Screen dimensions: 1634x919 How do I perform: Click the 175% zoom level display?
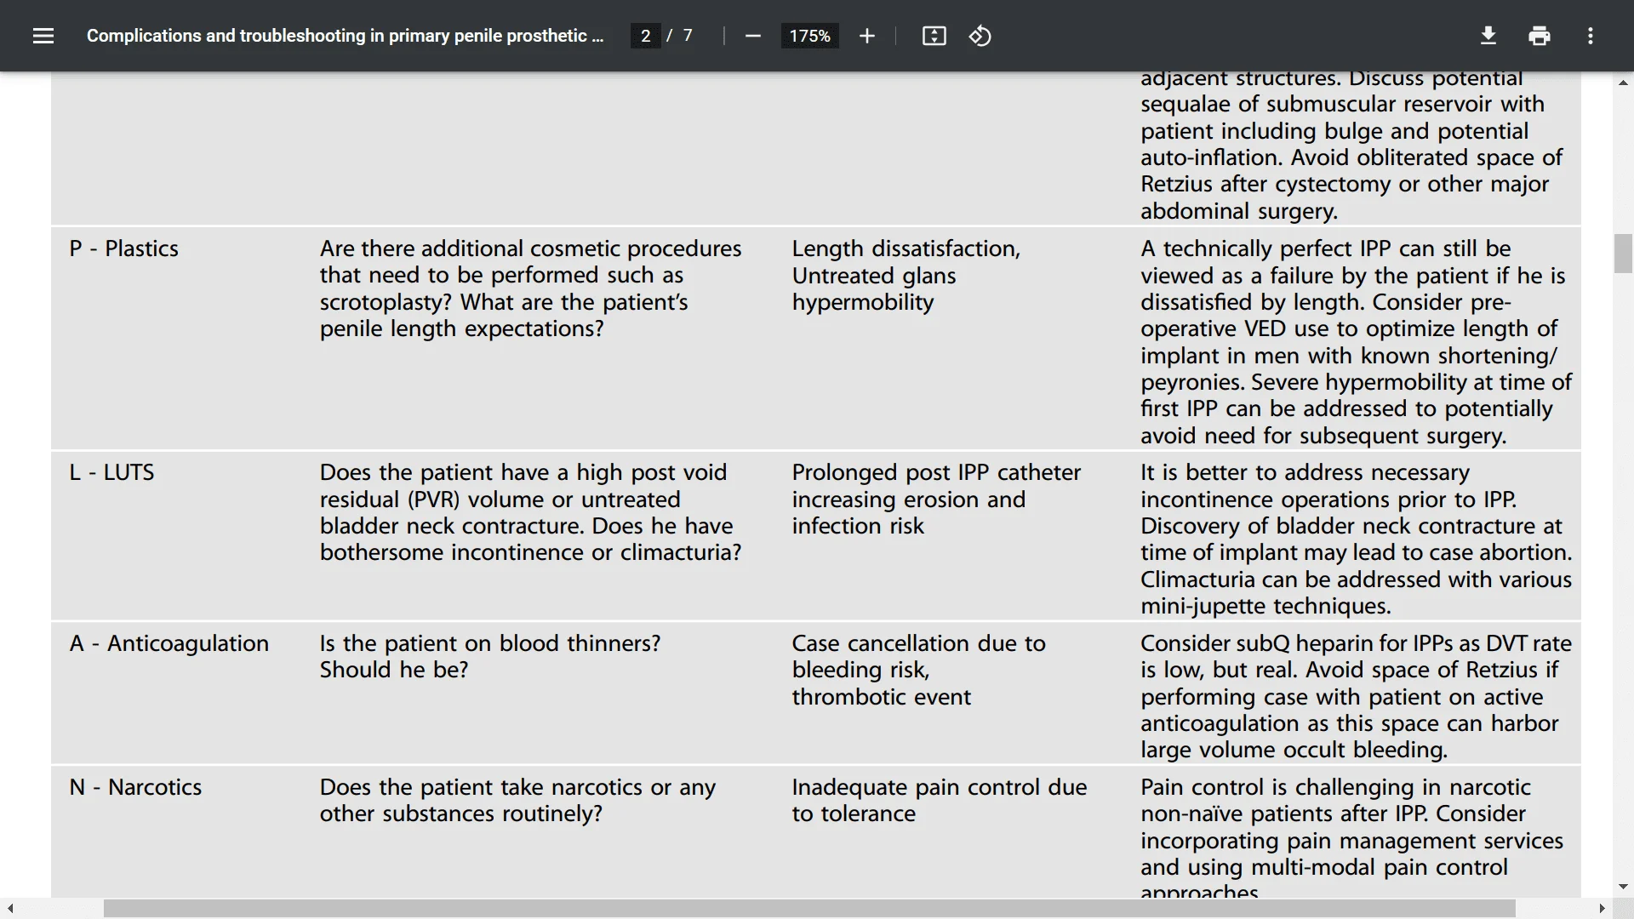(x=809, y=36)
